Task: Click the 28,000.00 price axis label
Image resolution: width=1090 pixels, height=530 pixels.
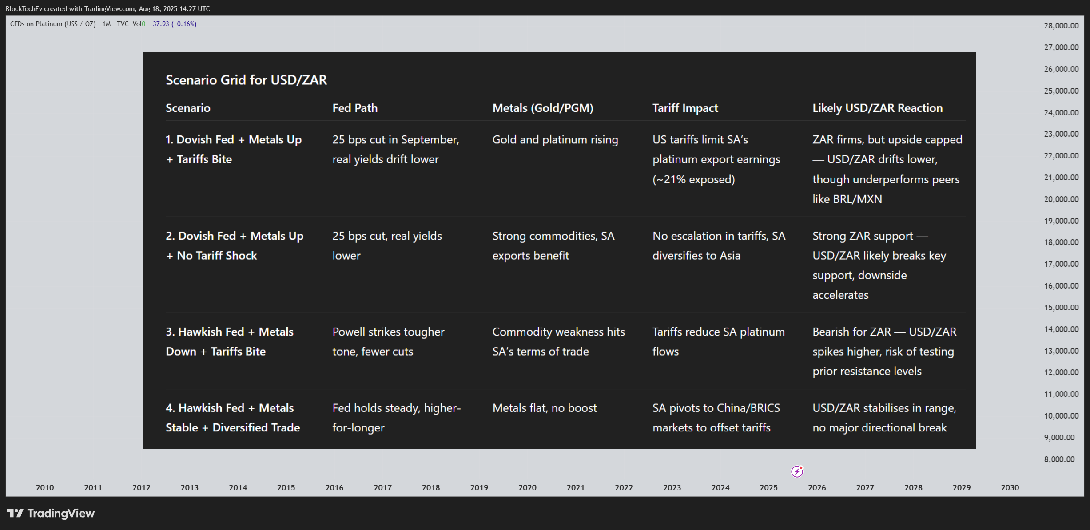Action: click(x=1061, y=26)
